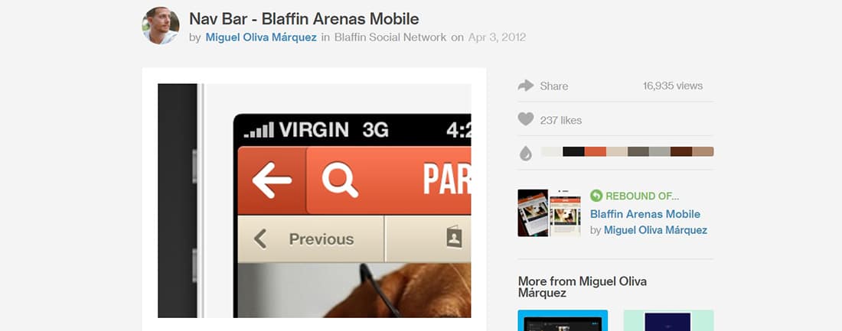Open the blue thumbnail under More from Miguel
Screen dimensions: 842x331
(x=563, y=320)
